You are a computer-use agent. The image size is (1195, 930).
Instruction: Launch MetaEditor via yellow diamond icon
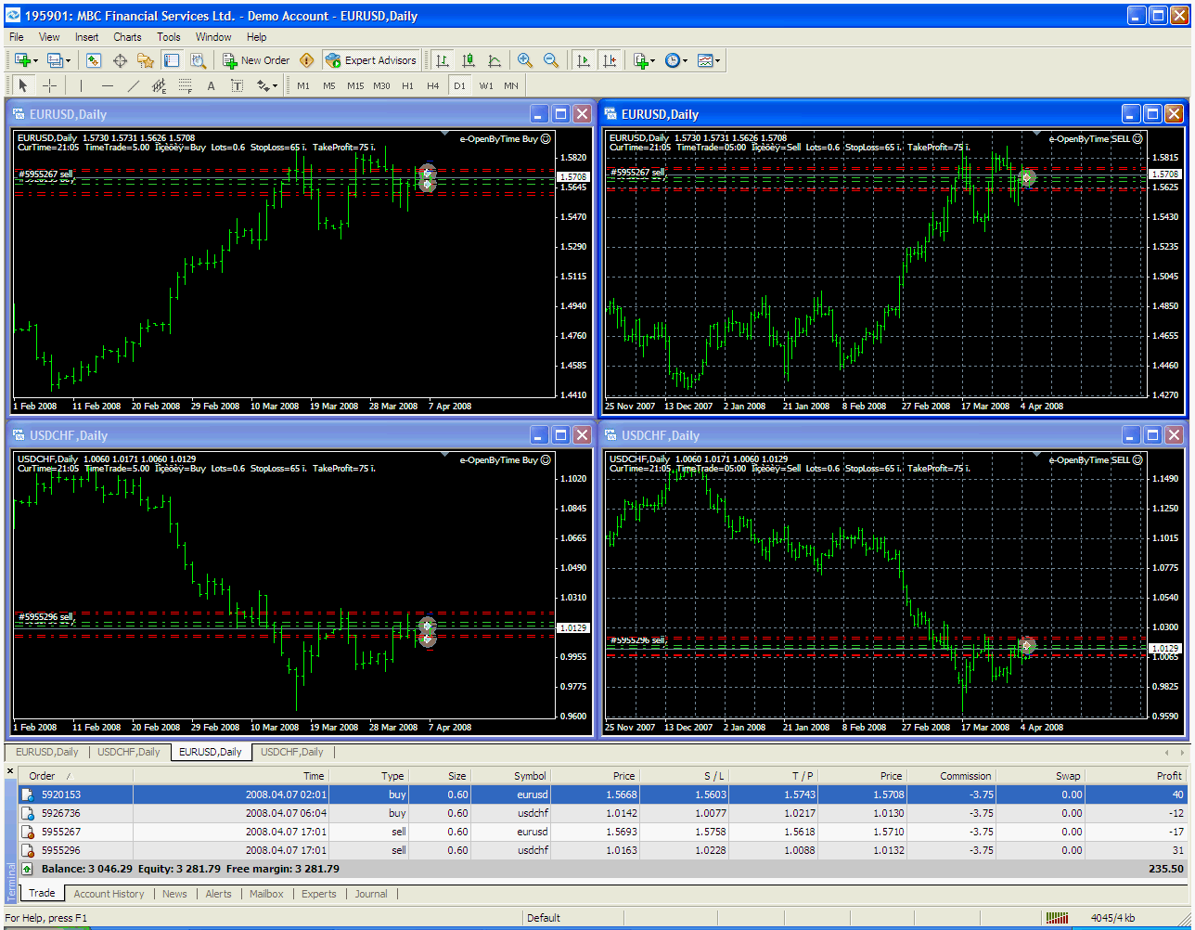307,60
